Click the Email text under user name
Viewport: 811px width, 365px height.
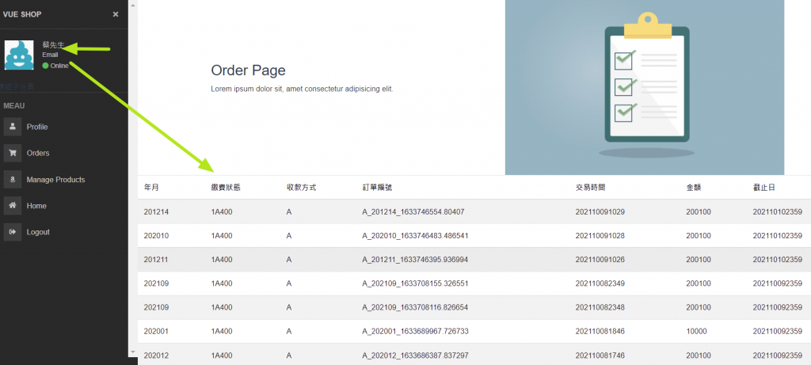50,55
